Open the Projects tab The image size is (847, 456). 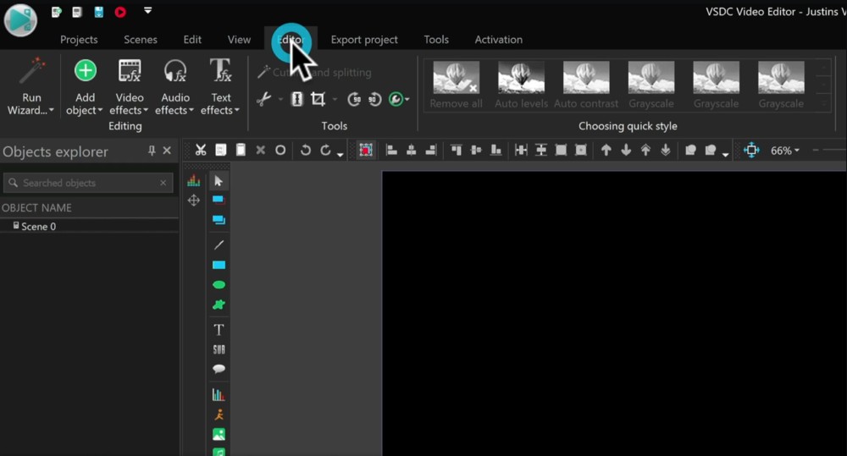point(79,40)
